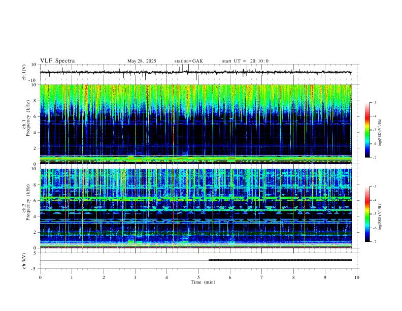Click the date 'May 28, 2025'
This screenshot has height=311, width=402.
(142, 61)
